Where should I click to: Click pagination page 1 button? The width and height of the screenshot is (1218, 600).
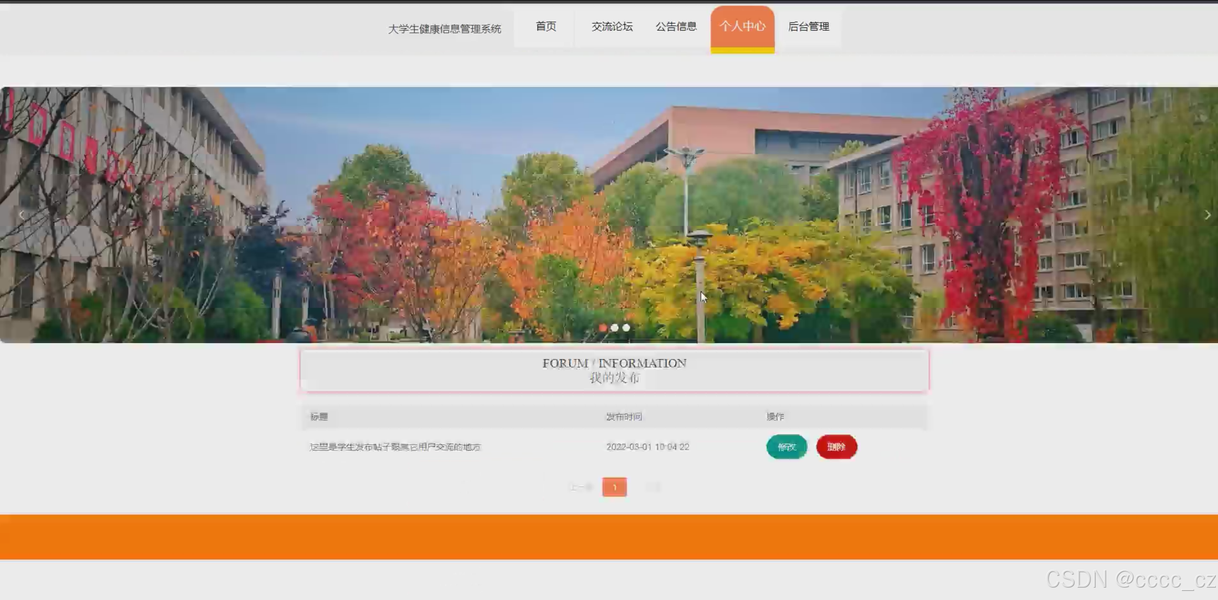click(614, 487)
